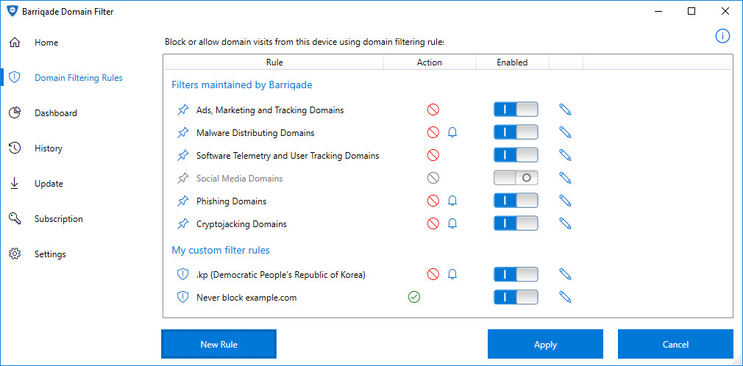Image resolution: width=743 pixels, height=366 pixels.
Task: Go to Dashboard section
Action: [55, 113]
